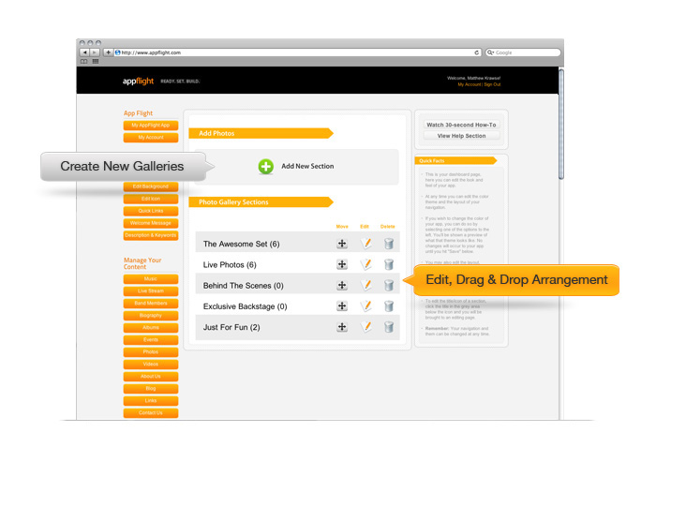Open Welcome Message sidebar button
Viewport: 686px width, 506px height.
click(x=151, y=223)
